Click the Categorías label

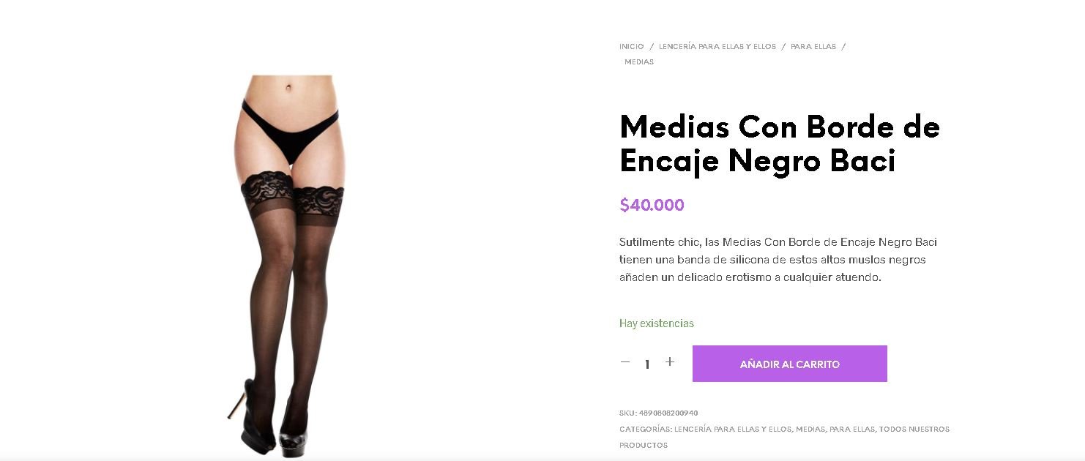click(645, 430)
